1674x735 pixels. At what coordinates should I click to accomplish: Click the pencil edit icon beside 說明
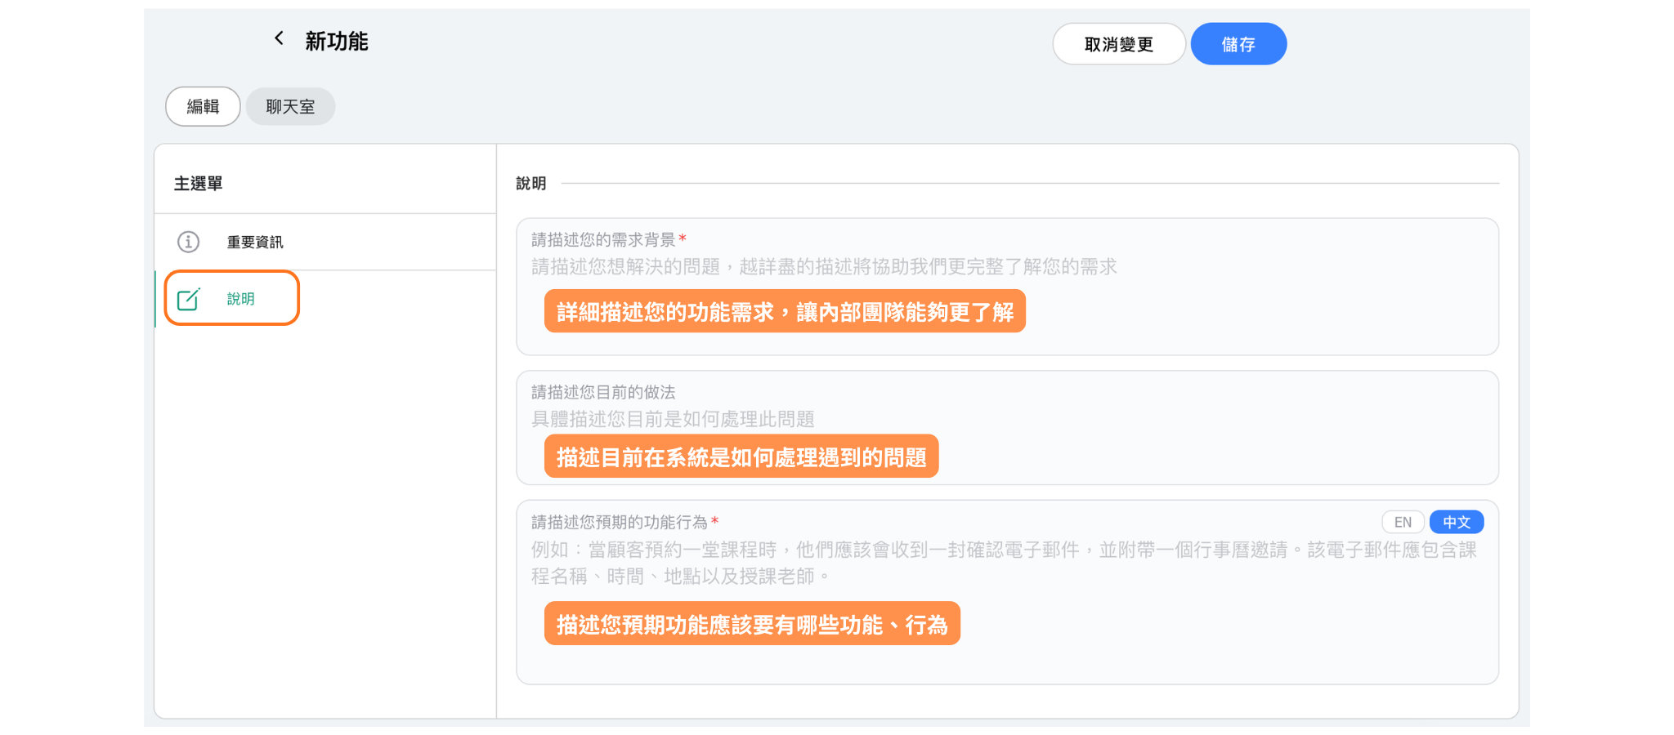pos(188,299)
